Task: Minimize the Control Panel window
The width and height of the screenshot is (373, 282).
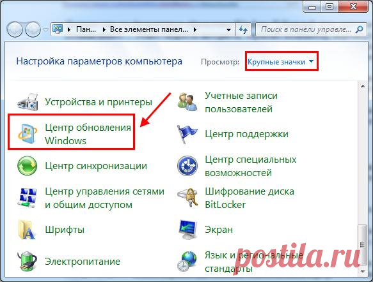Action: pyautogui.click(x=312, y=6)
